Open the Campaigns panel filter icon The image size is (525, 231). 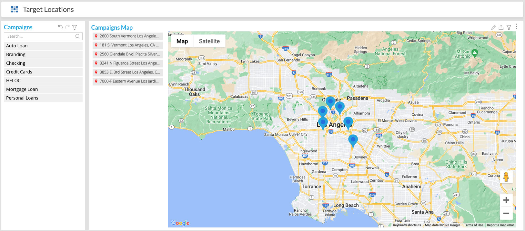point(75,27)
